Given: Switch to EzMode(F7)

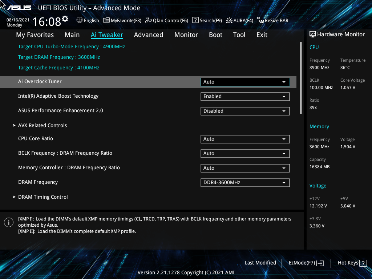Looking at the screenshot, I should (306, 263).
